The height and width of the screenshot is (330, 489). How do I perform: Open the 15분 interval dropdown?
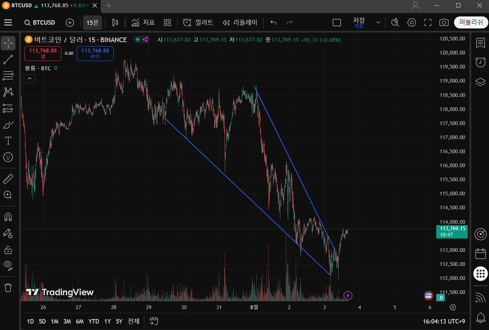[92, 23]
